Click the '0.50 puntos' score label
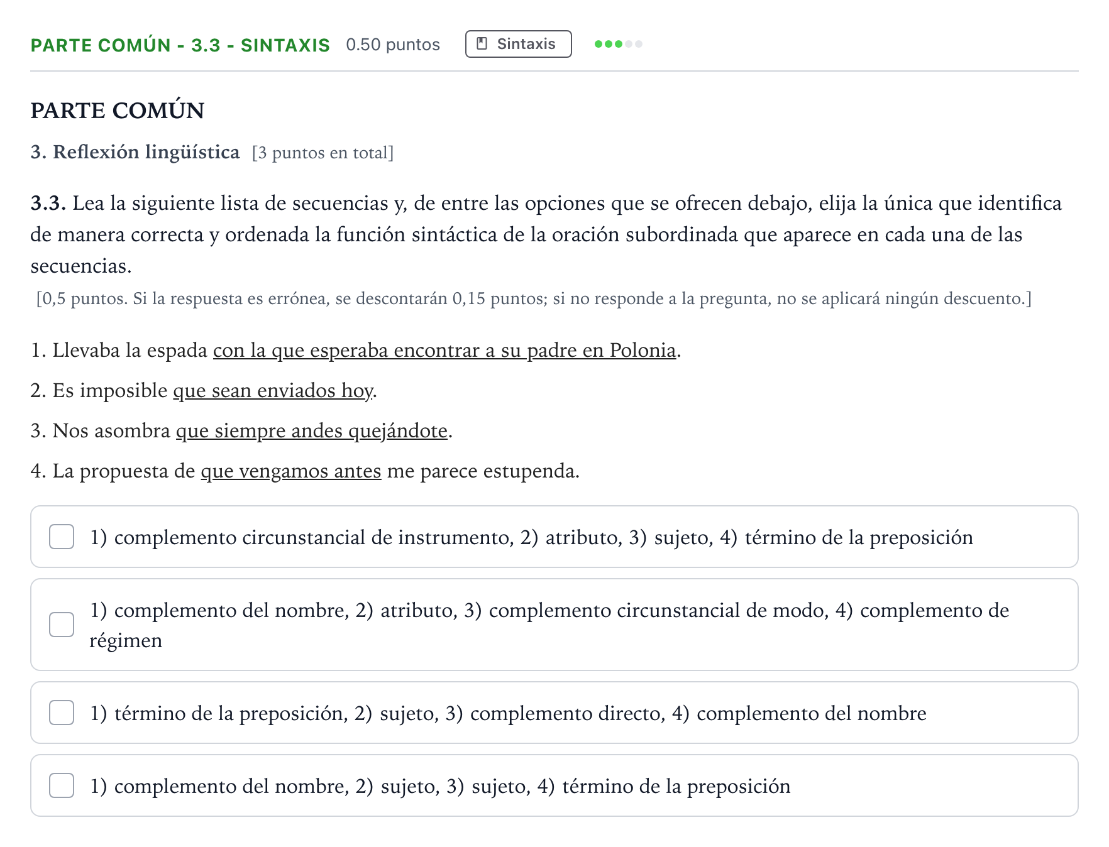This screenshot has width=1109, height=847. (x=393, y=45)
